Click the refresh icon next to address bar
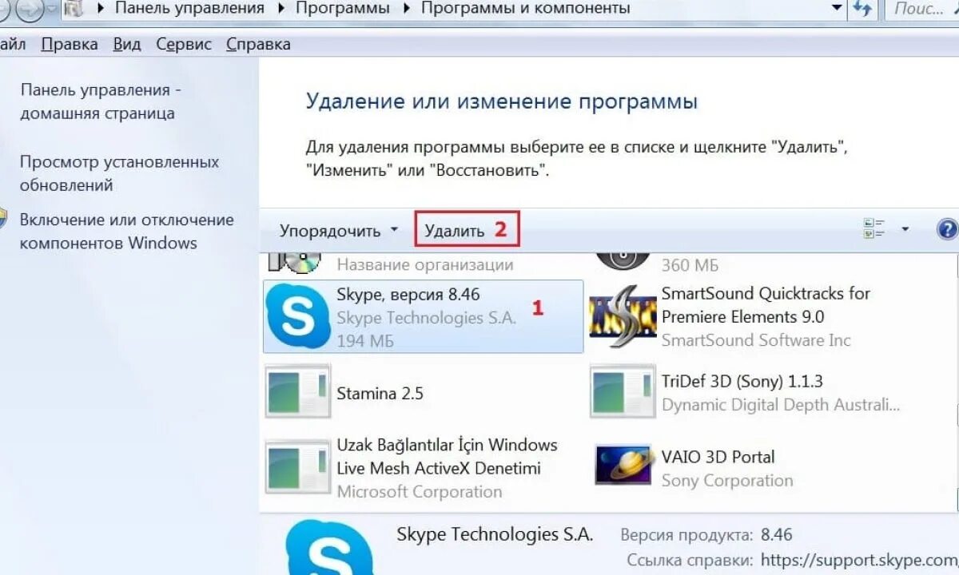Viewport: 959px width, 575px height. click(862, 9)
